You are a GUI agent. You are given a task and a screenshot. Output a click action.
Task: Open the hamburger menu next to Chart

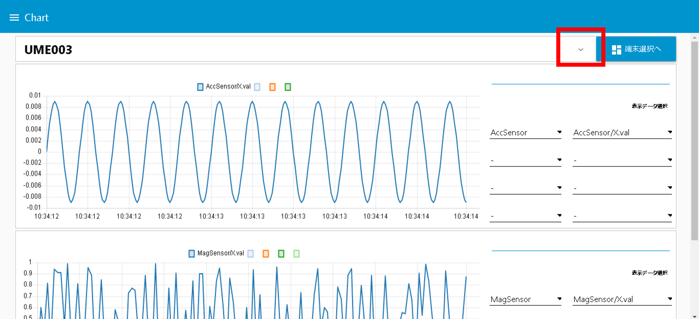pyautogui.click(x=14, y=18)
